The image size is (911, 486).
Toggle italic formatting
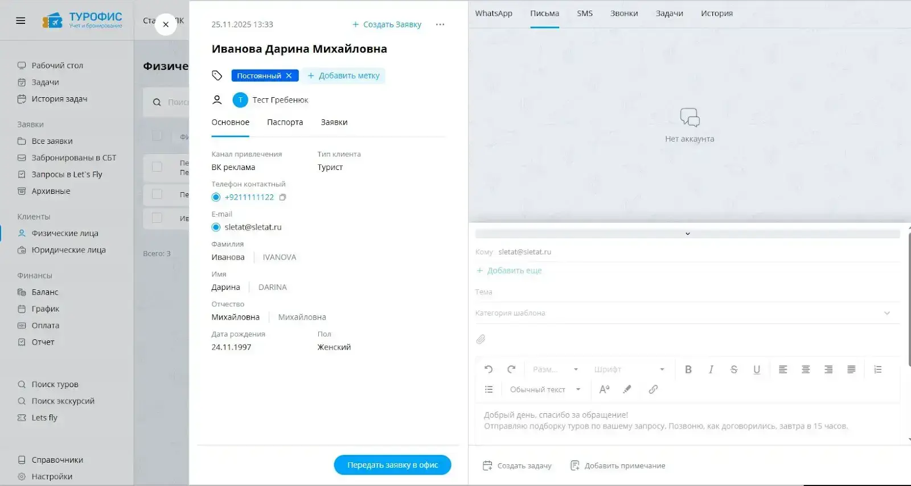711,369
